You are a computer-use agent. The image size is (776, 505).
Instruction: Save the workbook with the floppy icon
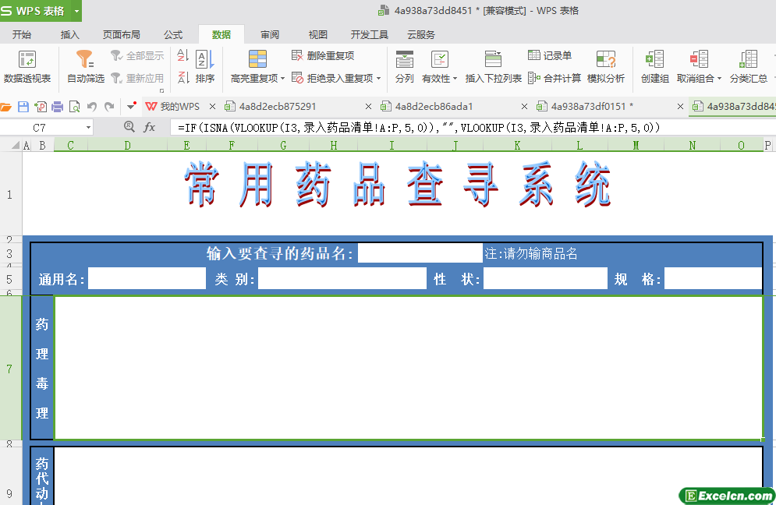coord(23,107)
